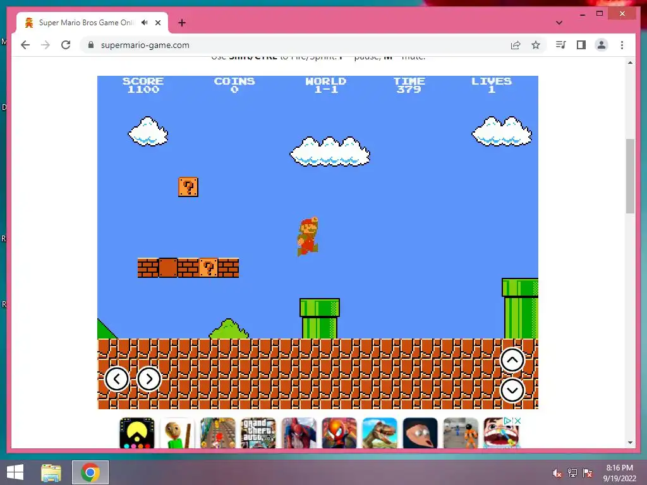The image size is (647, 485).
Task: Expand the tab search chevron
Action: click(559, 23)
